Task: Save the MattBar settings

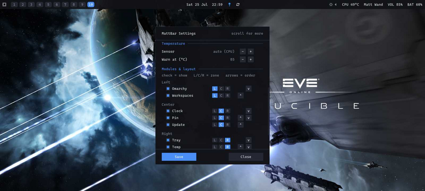Action: [179, 157]
